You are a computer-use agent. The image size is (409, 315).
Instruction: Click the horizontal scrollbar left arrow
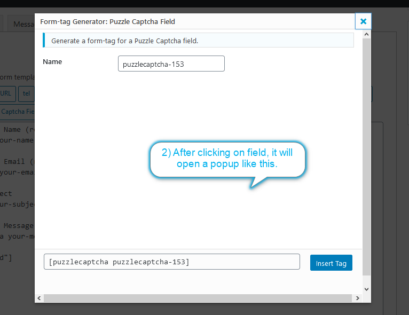[39, 297]
